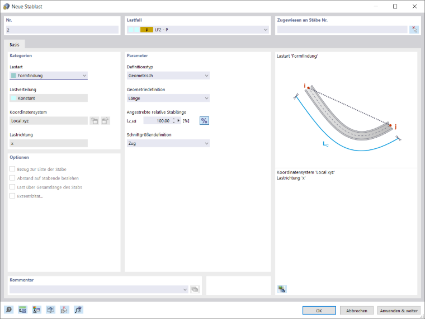Open the Lastfall dropdown showing LF2 - P

click(x=197, y=30)
